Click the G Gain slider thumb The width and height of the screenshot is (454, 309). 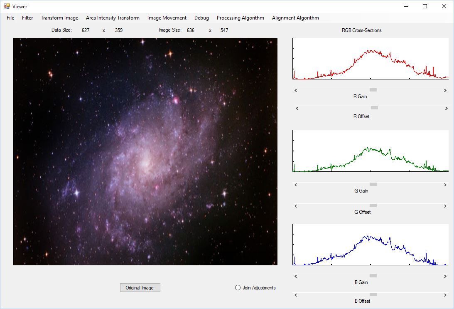pos(373,185)
